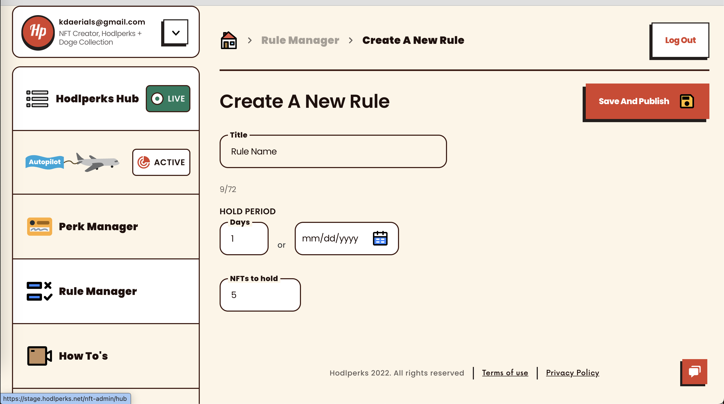Click Hodlperks 2022 copyright text
This screenshot has height=404, width=724.
(397, 373)
